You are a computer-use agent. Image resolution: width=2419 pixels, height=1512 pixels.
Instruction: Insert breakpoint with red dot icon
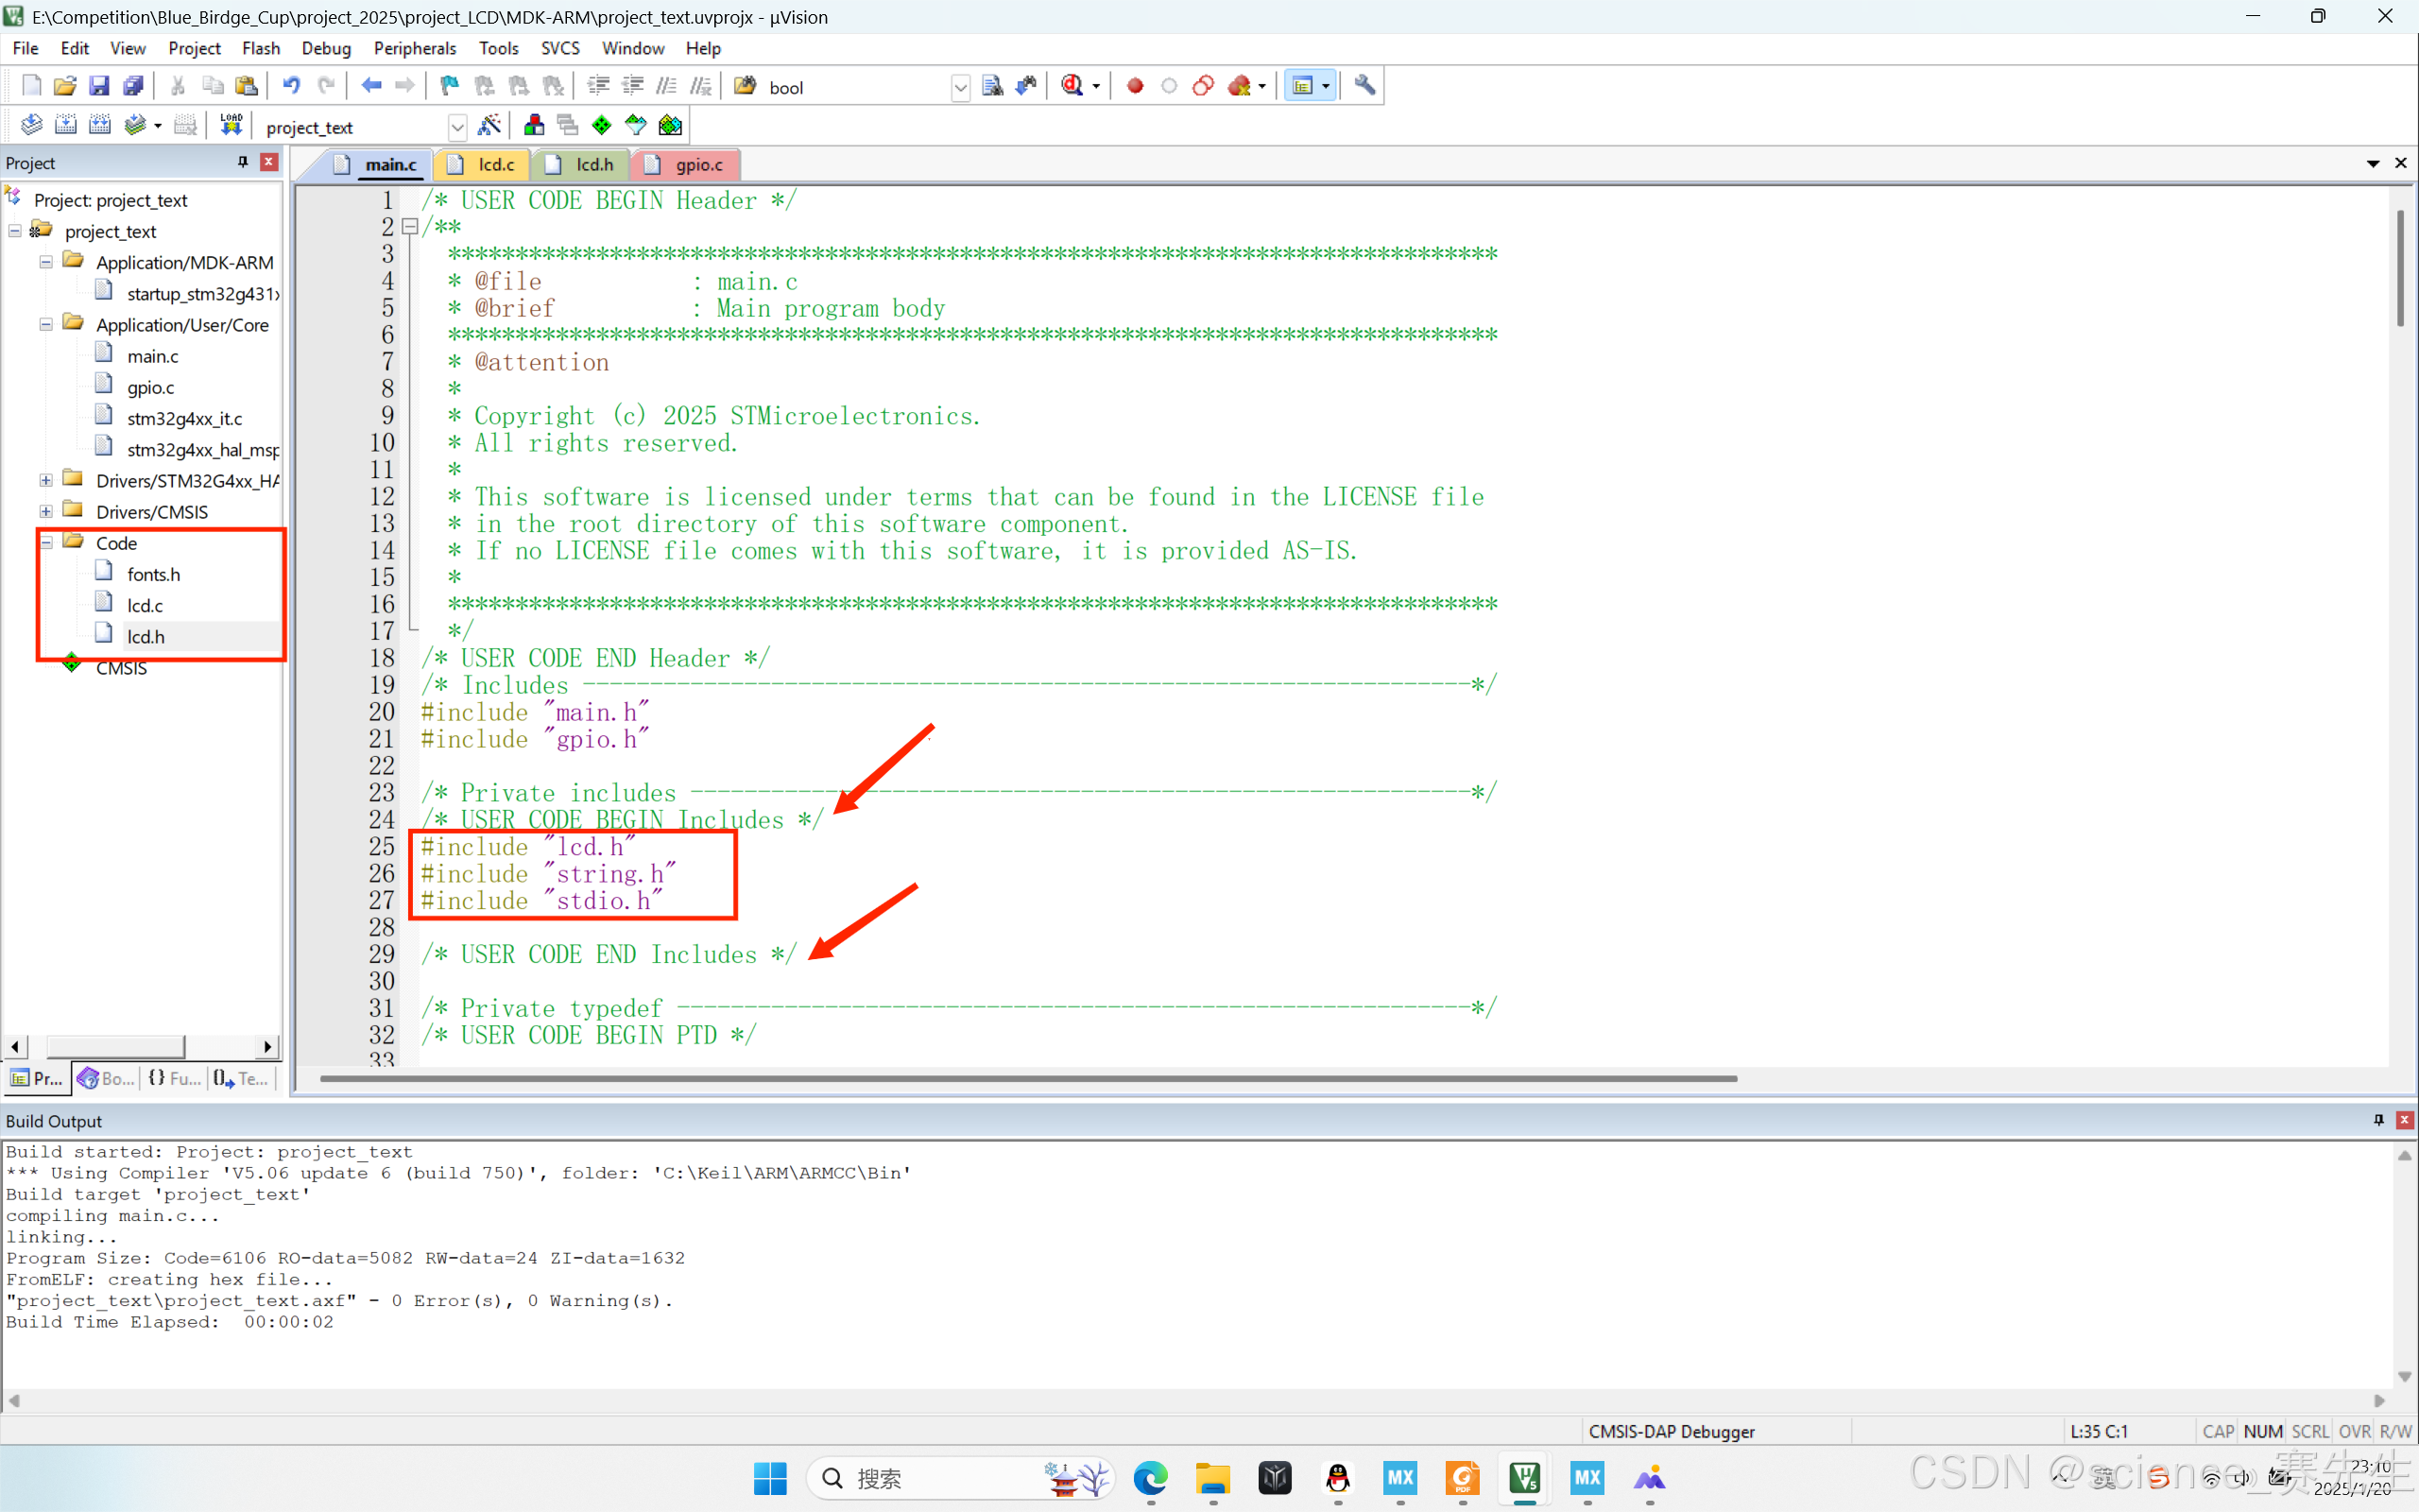click(x=1135, y=86)
